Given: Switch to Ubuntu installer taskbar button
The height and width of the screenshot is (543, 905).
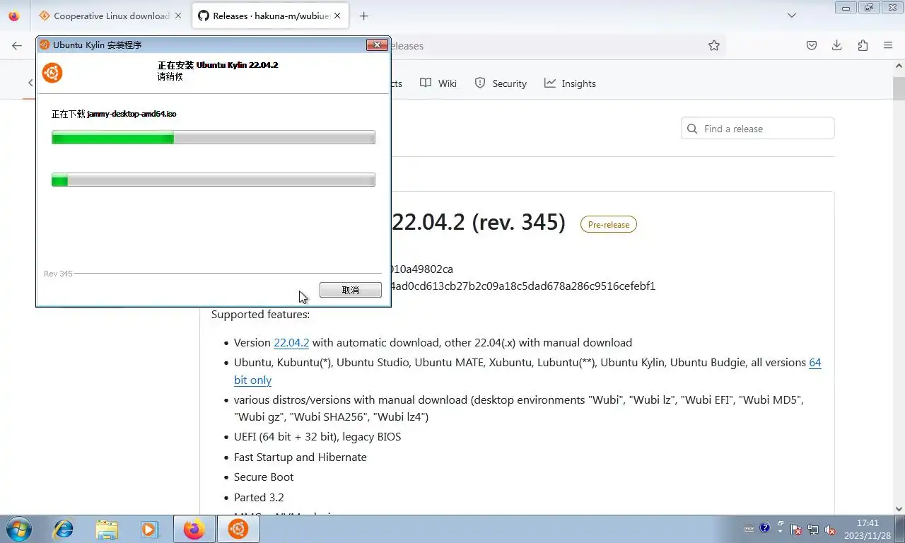Looking at the screenshot, I should point(238,529).
